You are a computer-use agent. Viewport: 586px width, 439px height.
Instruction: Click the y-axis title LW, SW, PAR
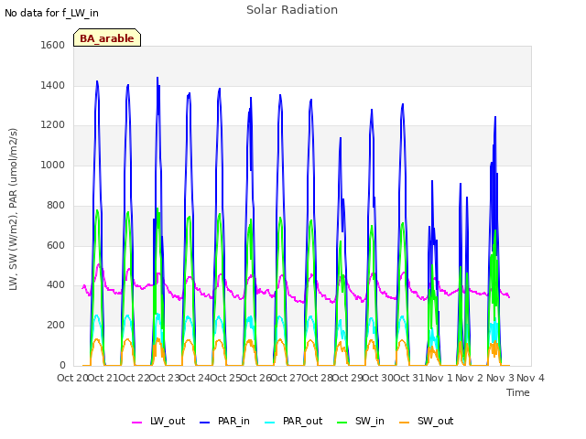click(13, 209)
